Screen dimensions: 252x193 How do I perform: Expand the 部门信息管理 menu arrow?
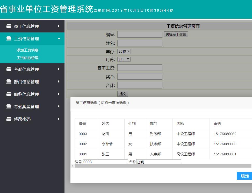(59, 82)
